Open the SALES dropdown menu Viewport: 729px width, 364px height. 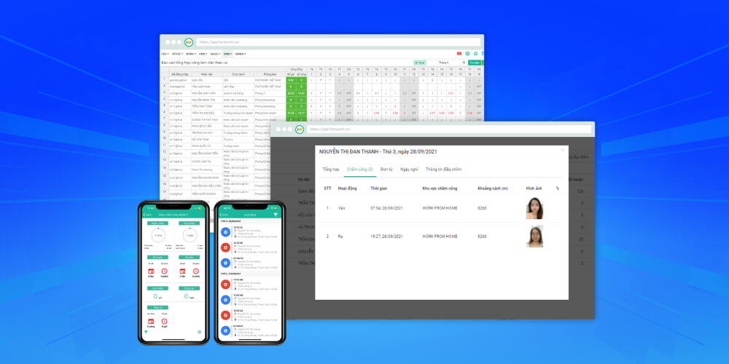point(215,54)
